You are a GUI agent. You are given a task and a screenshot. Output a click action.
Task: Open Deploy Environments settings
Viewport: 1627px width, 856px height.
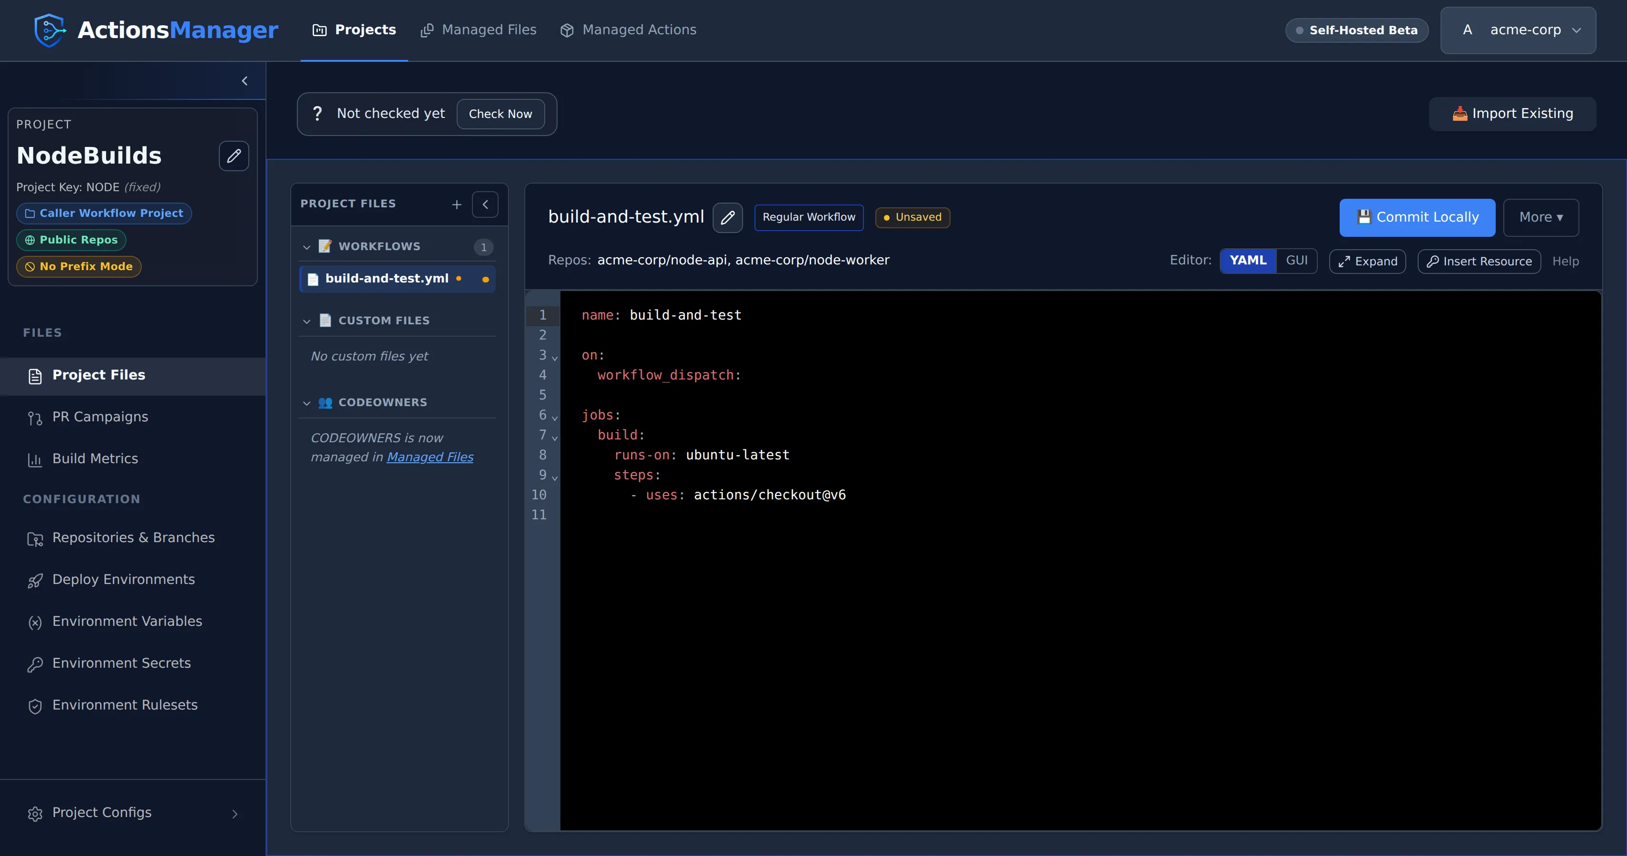coord(133,580)
